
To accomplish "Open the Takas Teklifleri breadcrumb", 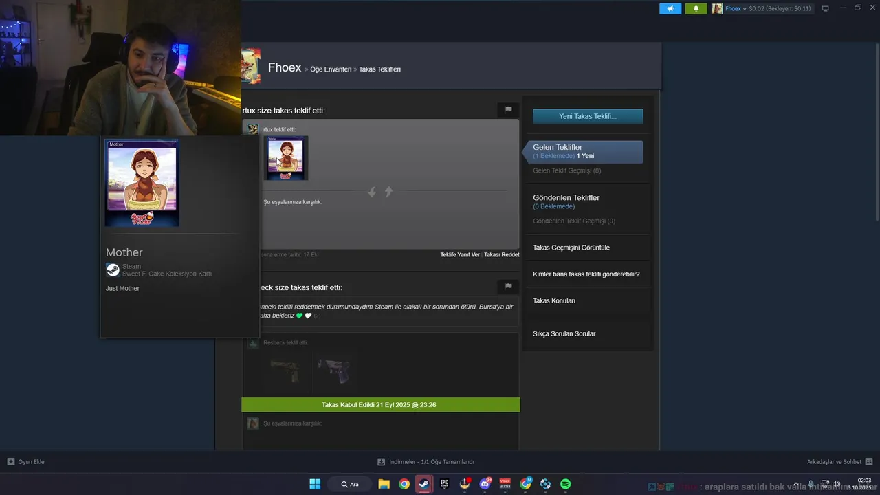I will coord(379,69).
